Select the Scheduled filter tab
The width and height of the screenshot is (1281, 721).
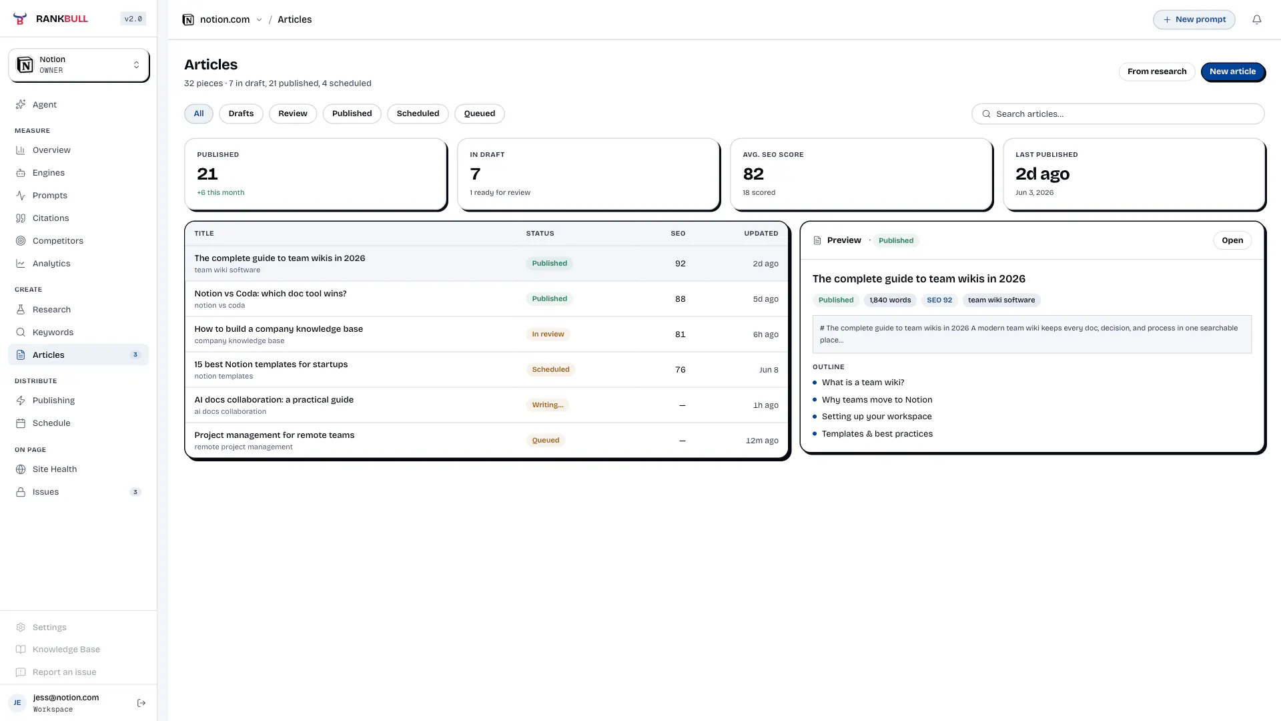(418, 113)
